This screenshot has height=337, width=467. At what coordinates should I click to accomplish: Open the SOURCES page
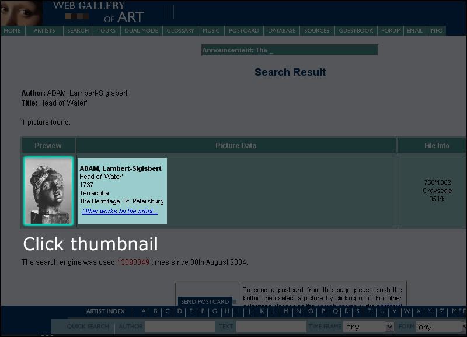[x=317, y=31]
